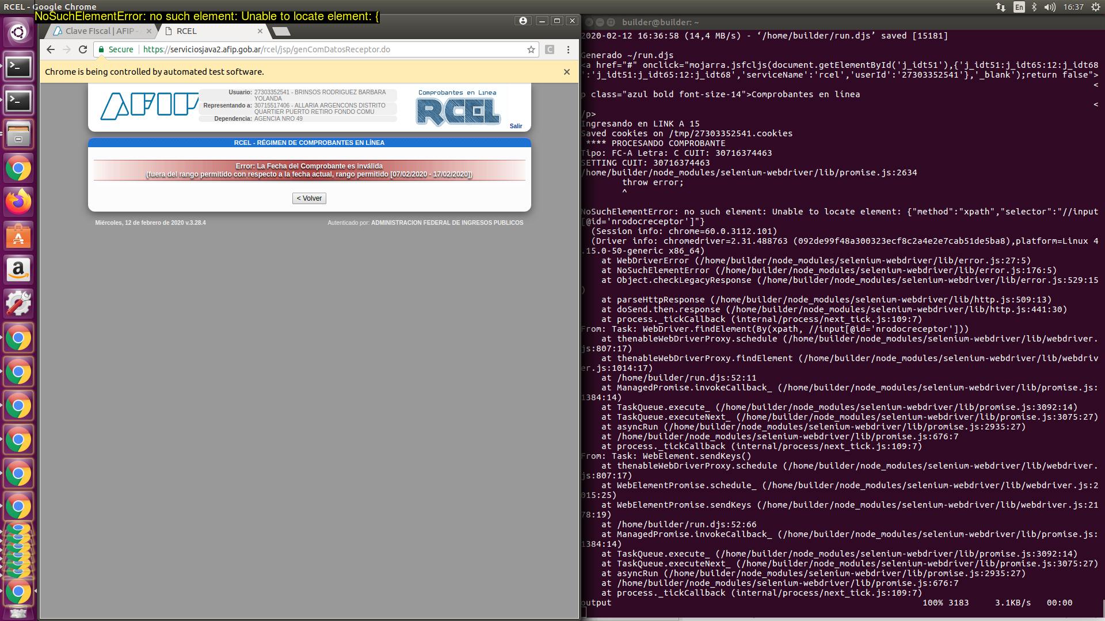Open a new tab in Chrome
The height and width of the screenshot is (621, 1105).
[x=281, y=31]
